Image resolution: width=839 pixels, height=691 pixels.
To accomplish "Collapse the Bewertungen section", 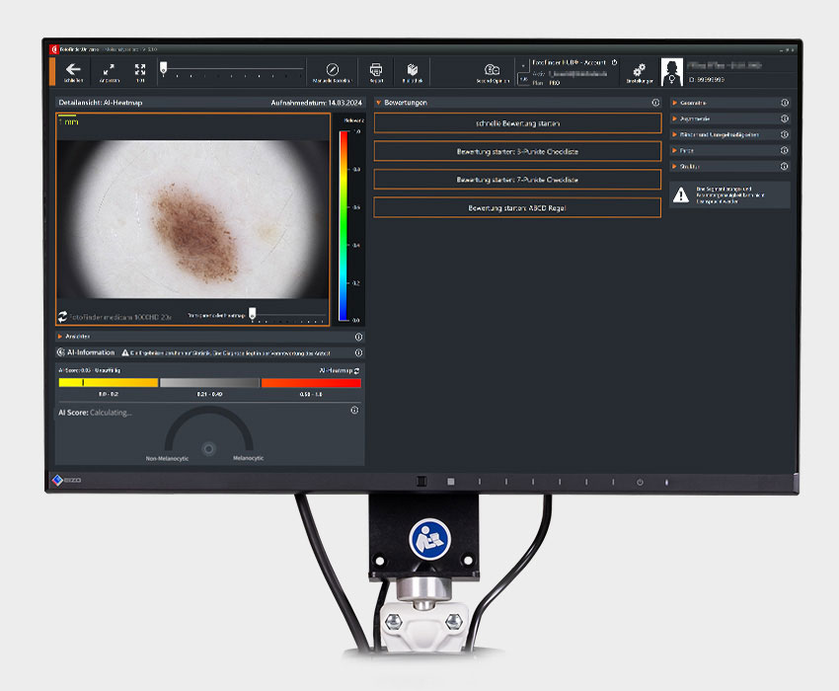I will tap(378, 103).
